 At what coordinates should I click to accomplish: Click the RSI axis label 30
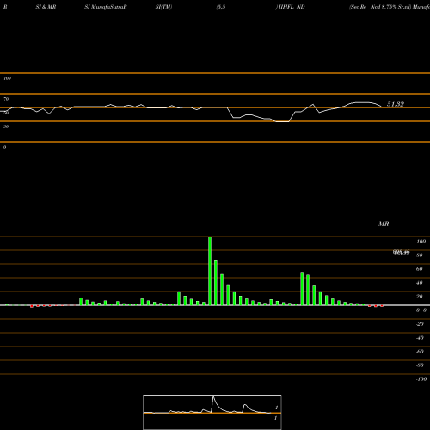6,126
